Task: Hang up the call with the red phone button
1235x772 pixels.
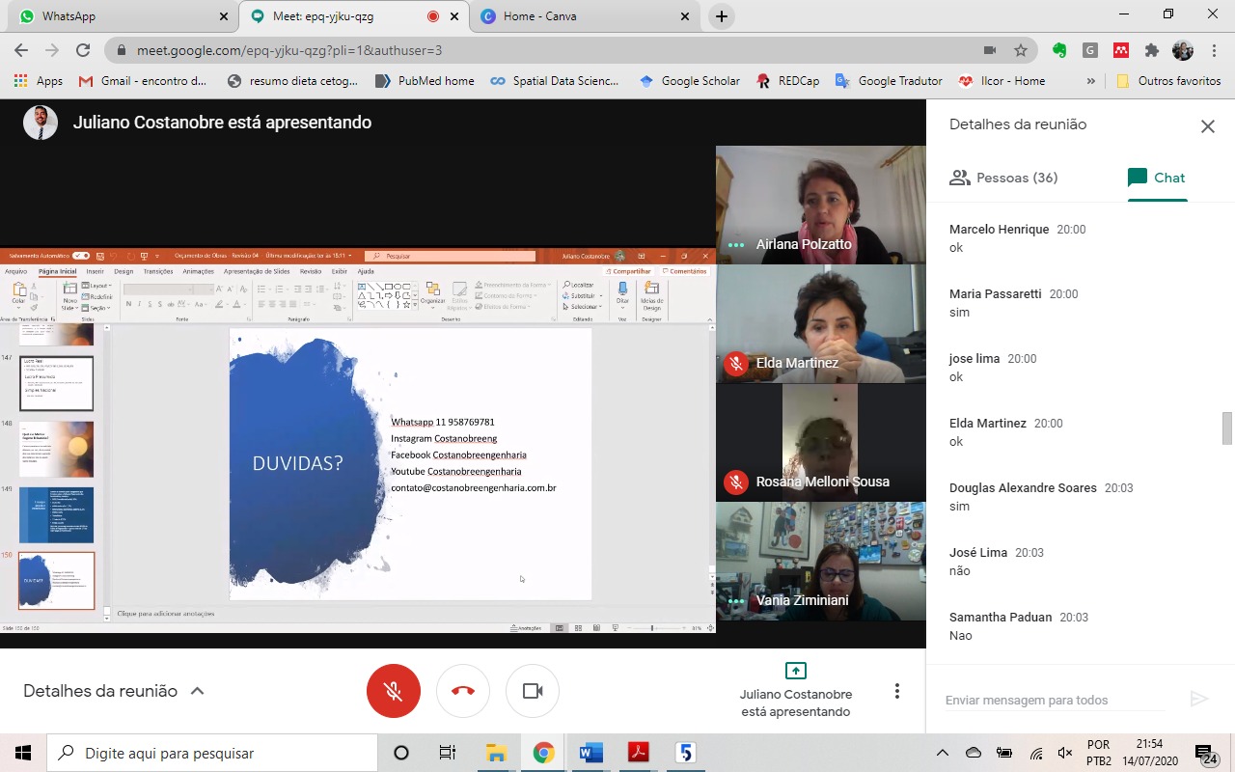Action: click(463, 691)
